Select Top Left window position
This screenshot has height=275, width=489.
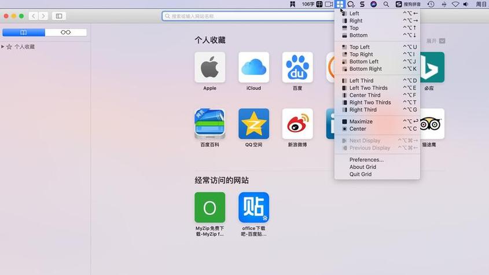point(377,47)
